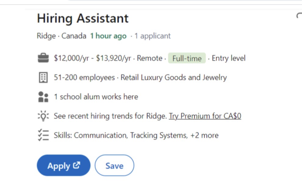The height and width of the screenshot is (190, 302).
Task: View the 1 applicant details
Action: (152, 36)
